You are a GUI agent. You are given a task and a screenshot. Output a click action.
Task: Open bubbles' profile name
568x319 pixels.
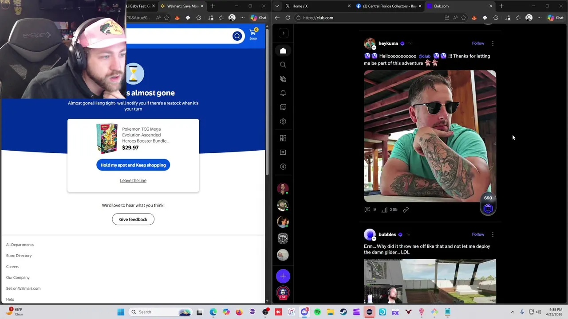coord(387,234)
